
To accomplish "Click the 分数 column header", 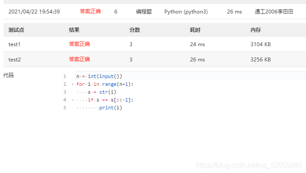I will 135,30.
